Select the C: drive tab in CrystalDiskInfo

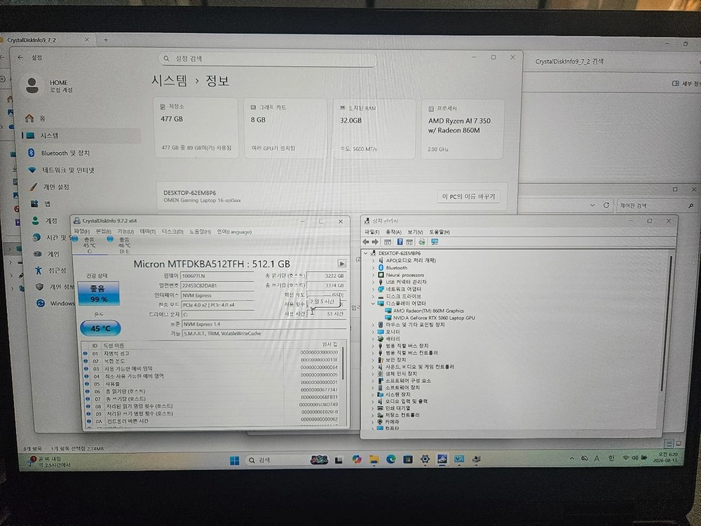click(89, 245)
